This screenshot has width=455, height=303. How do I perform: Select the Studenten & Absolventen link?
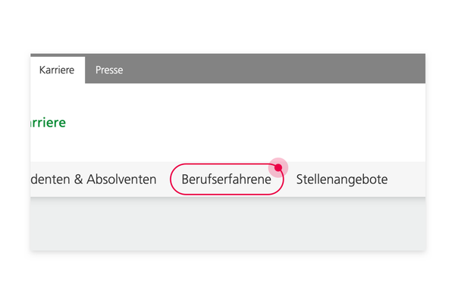point(93,180)
